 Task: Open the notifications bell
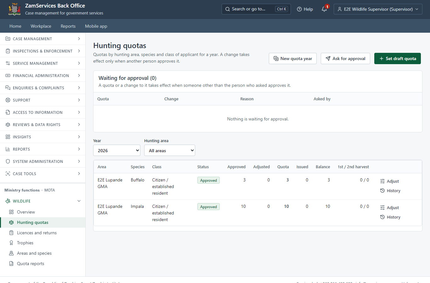(324, 9)
